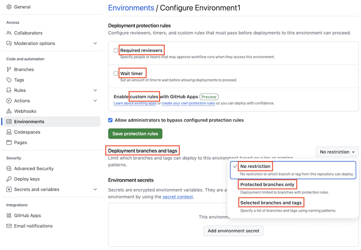Click the GitHub Apps integrations icon

pos(9,215)
